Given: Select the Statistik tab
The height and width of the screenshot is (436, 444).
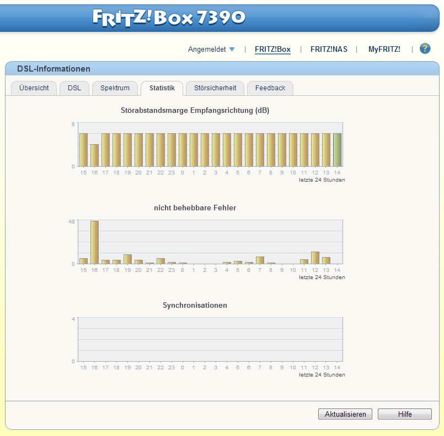Looking at the screenshot, I should (162, 88).
